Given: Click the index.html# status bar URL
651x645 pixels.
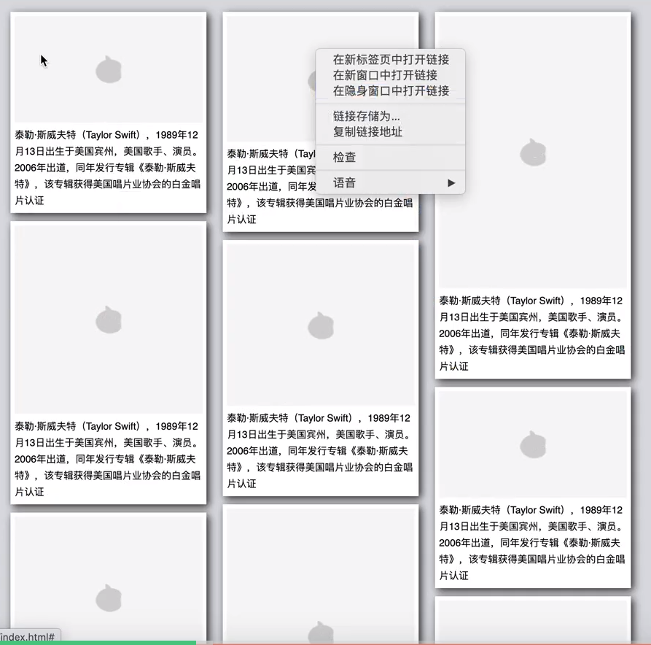Looking at the screenshot, I should [28, 637].
